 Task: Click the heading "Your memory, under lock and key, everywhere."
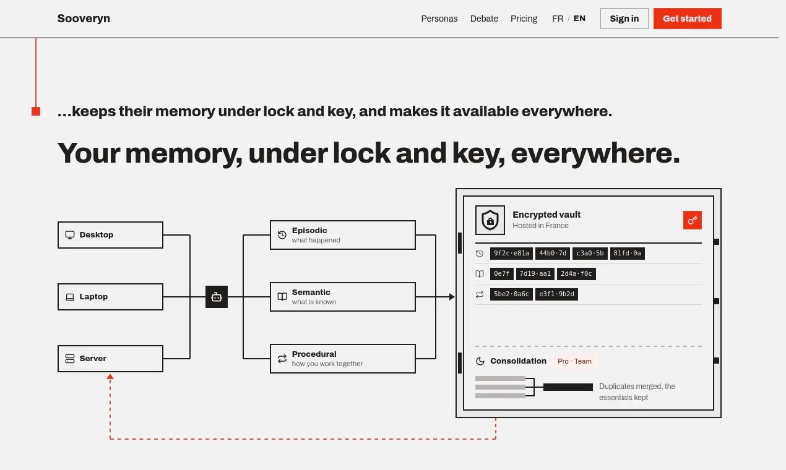tap(369, 152)
